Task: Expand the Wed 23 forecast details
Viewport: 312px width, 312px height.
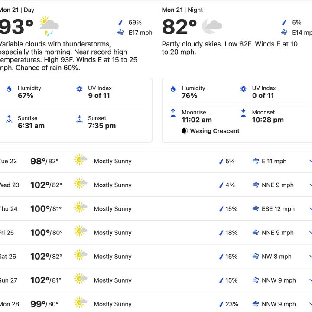Action: tap(310, 185)
